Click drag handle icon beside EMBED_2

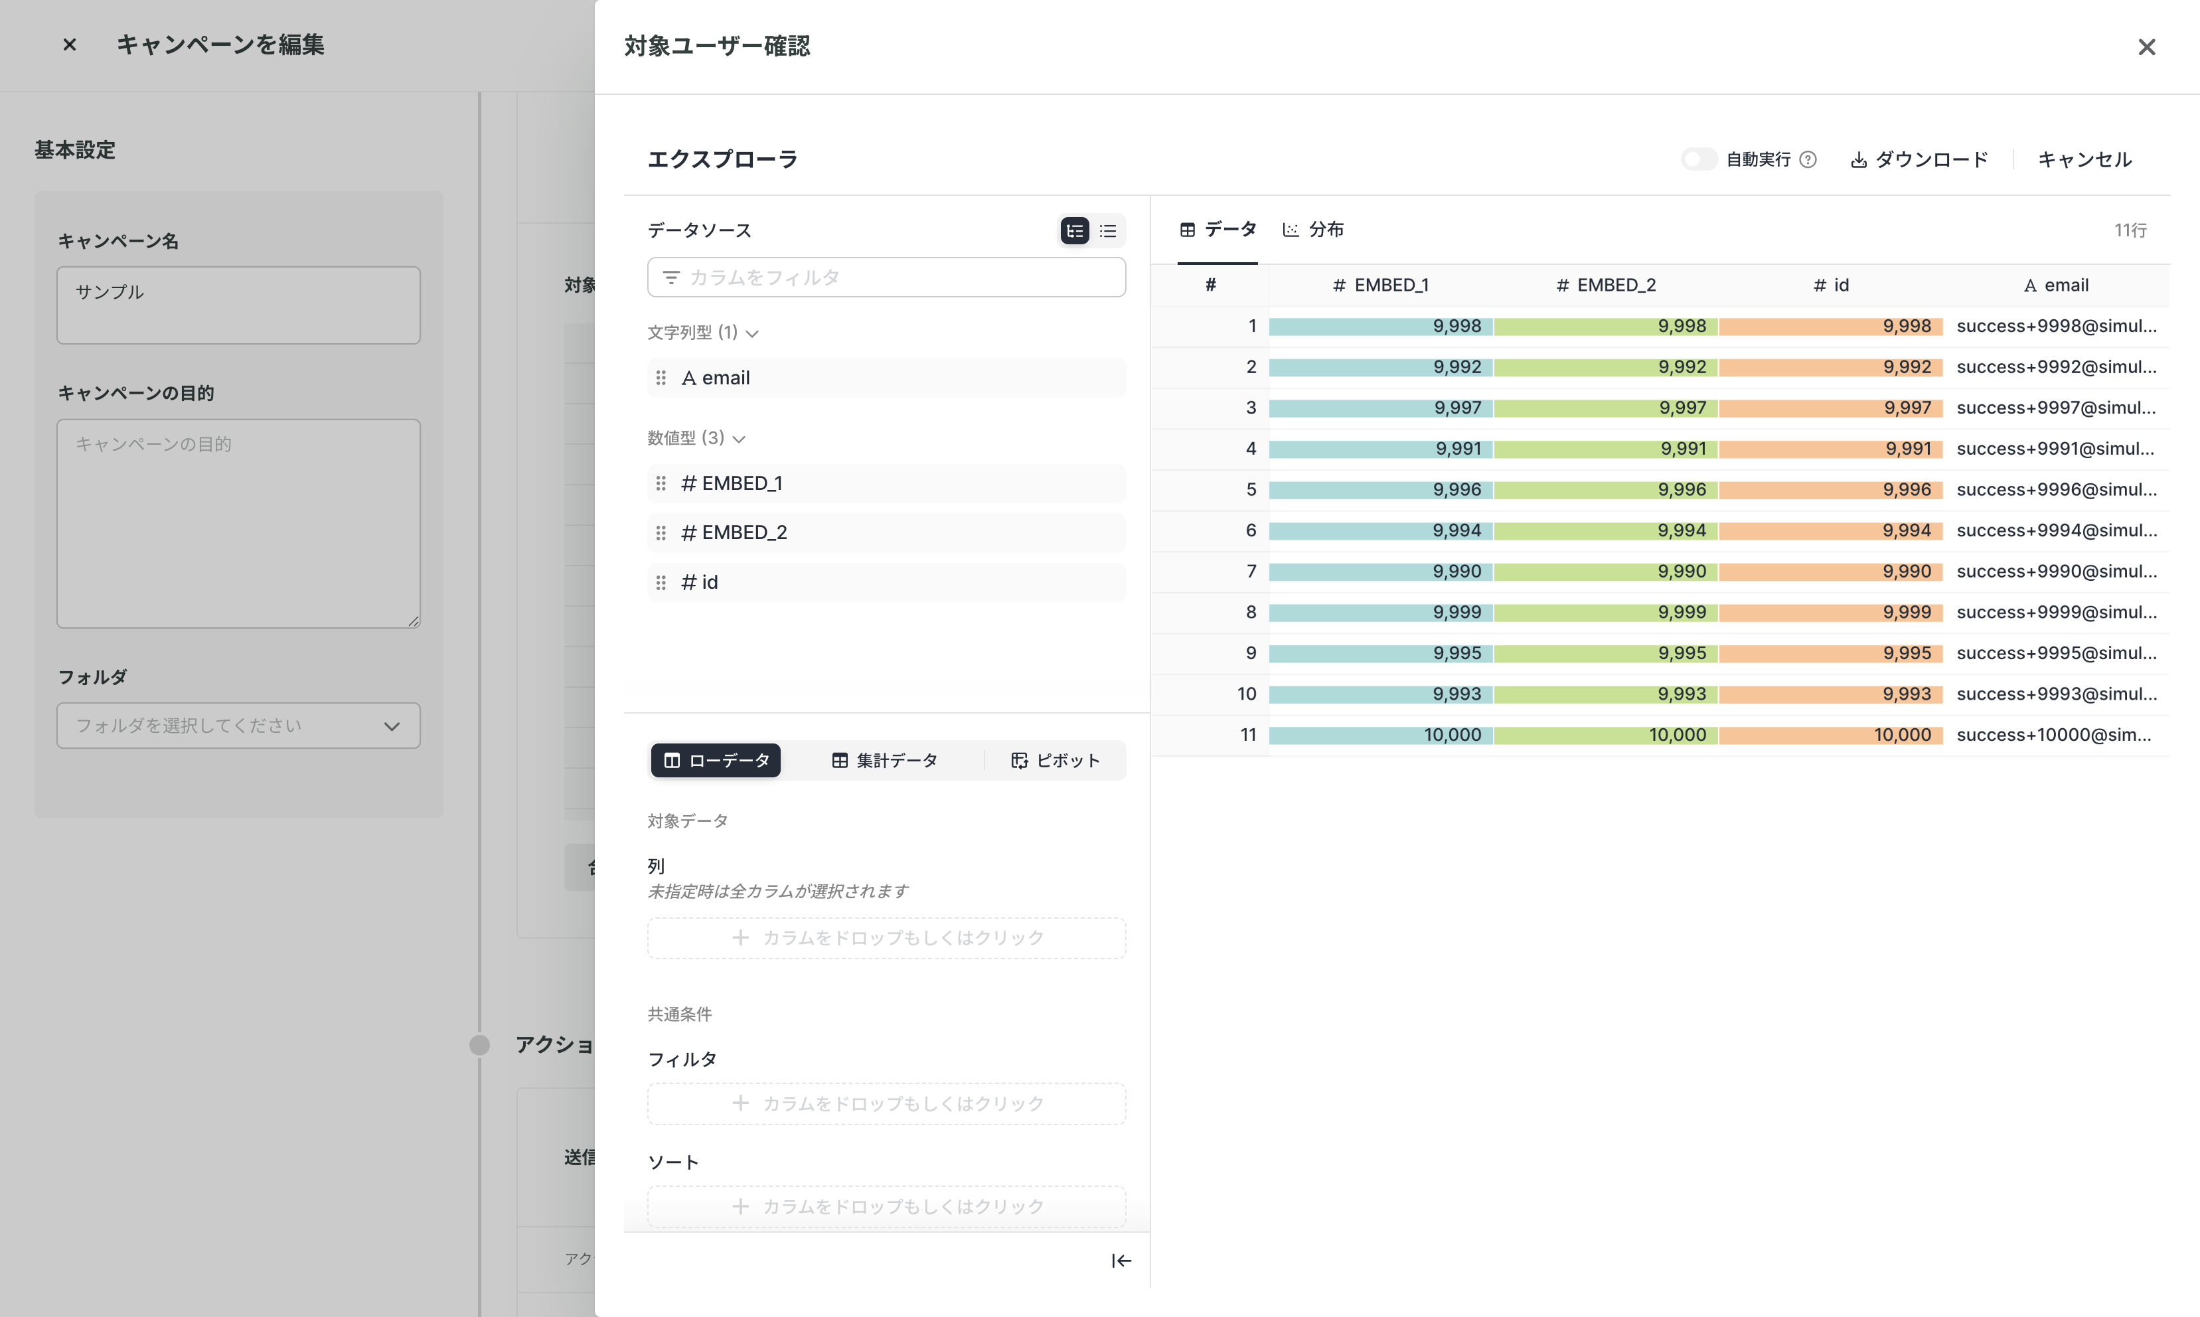click(661, 532)
